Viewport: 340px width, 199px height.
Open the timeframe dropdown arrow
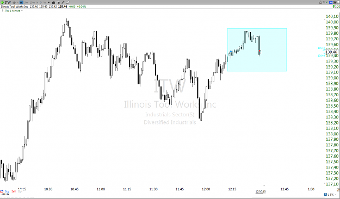(49, 2)
